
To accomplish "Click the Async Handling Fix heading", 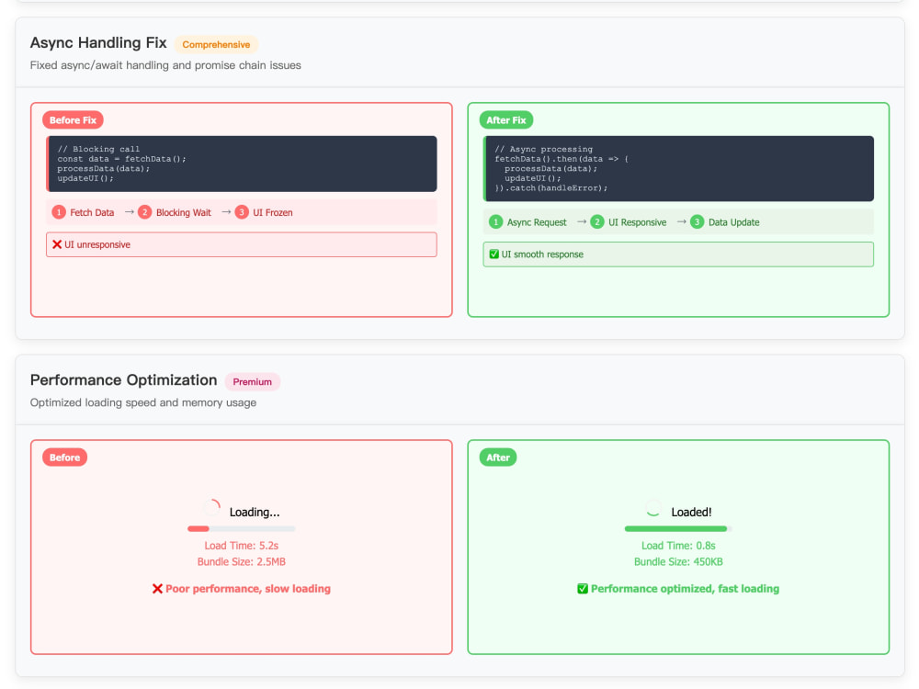I will 98,43.
